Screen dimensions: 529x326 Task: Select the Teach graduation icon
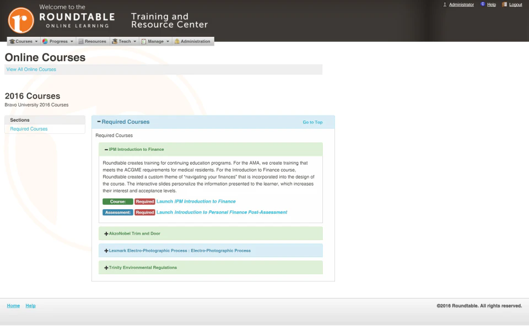[115, 41]
